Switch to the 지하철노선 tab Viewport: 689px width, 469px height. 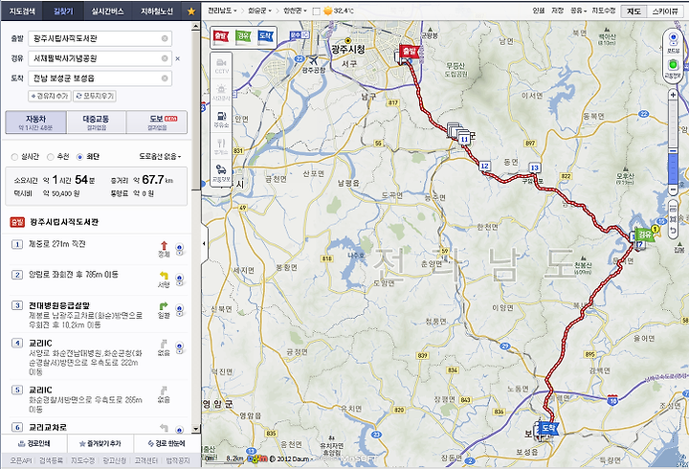156,11
